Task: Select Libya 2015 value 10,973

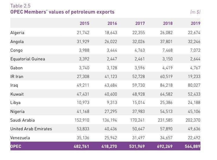Action: tap(83, 103)
